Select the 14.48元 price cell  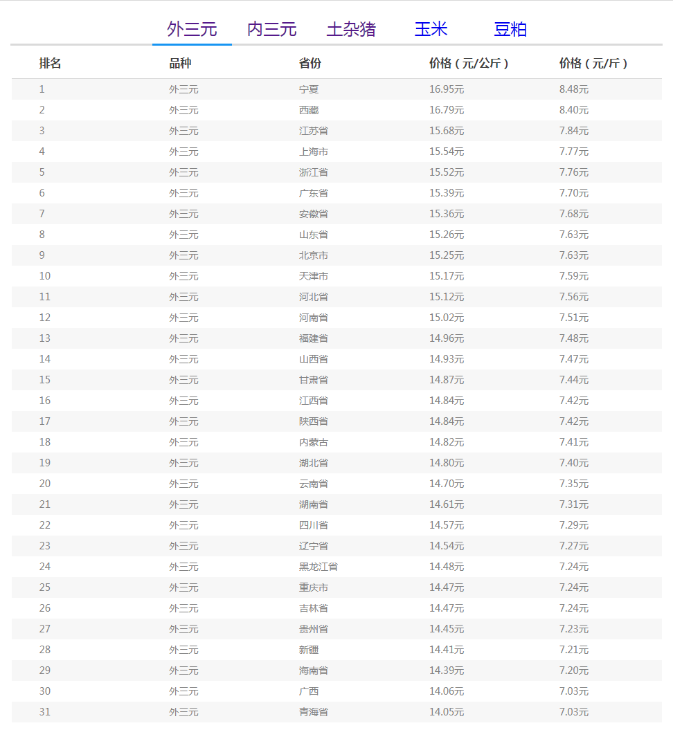(447, 567)
